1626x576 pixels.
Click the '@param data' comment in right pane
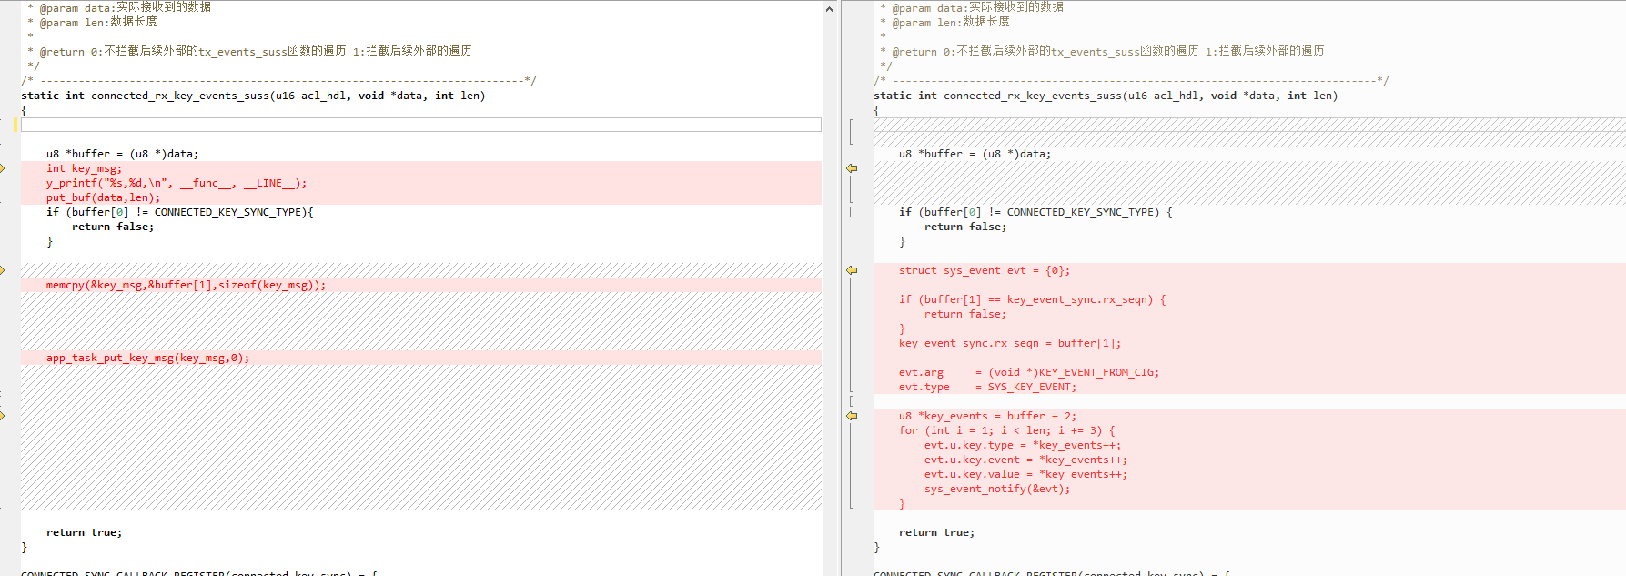click(972, 7)
